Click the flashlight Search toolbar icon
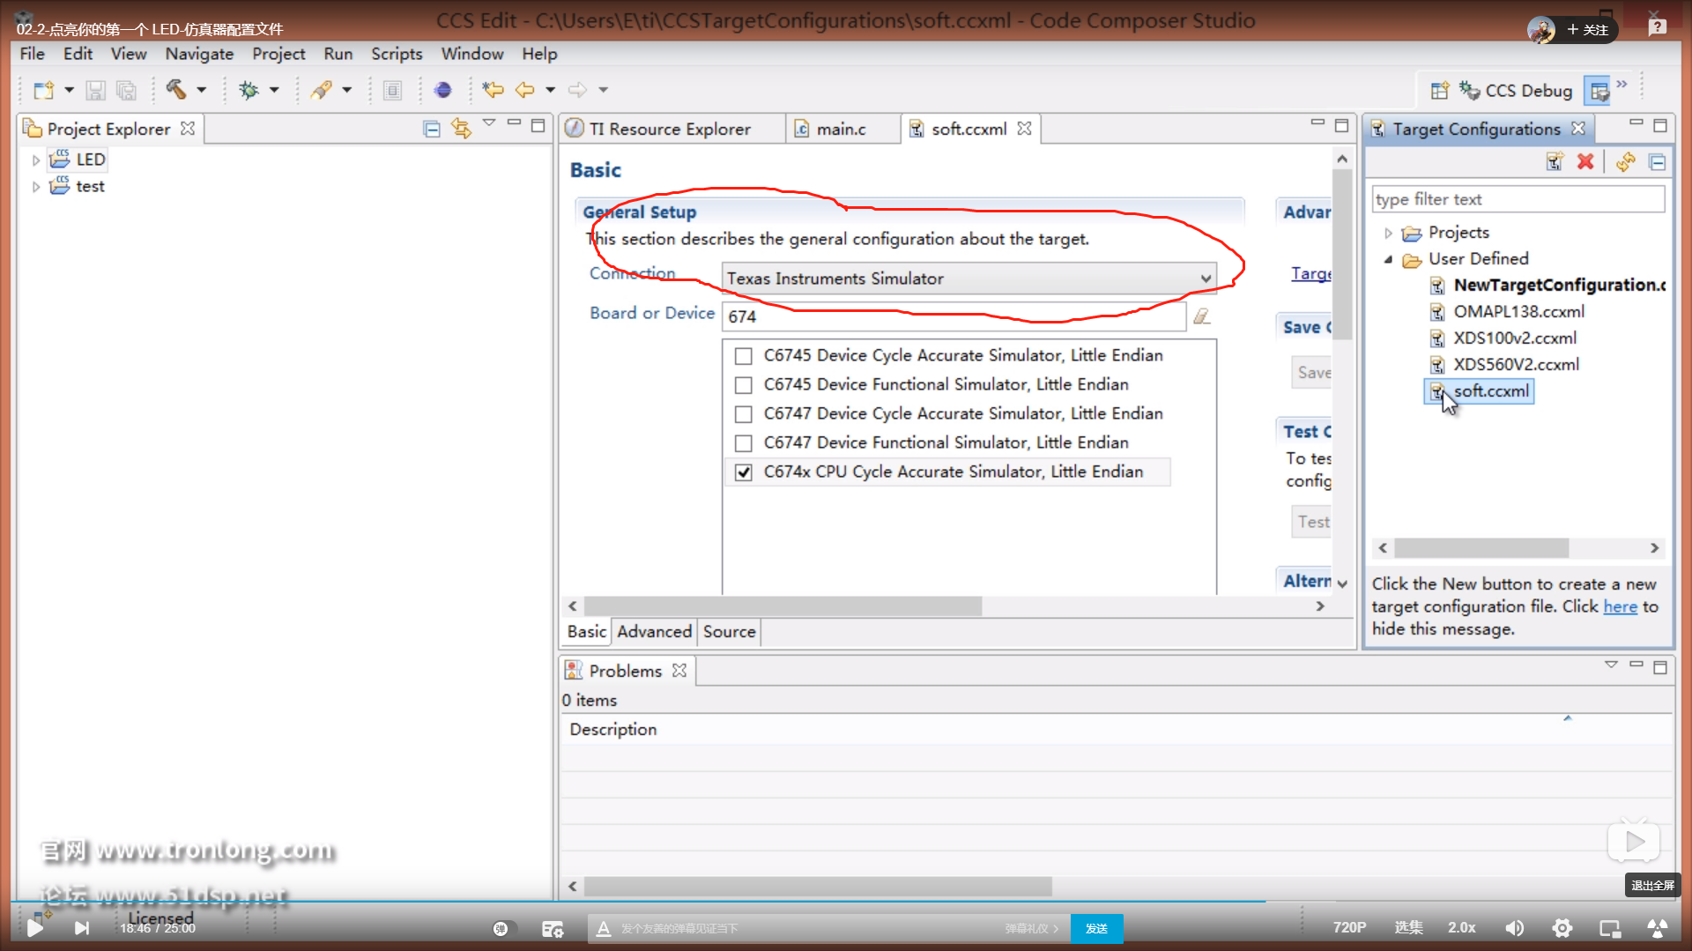Screen dimensions: 1692x951 pos(322,90)
